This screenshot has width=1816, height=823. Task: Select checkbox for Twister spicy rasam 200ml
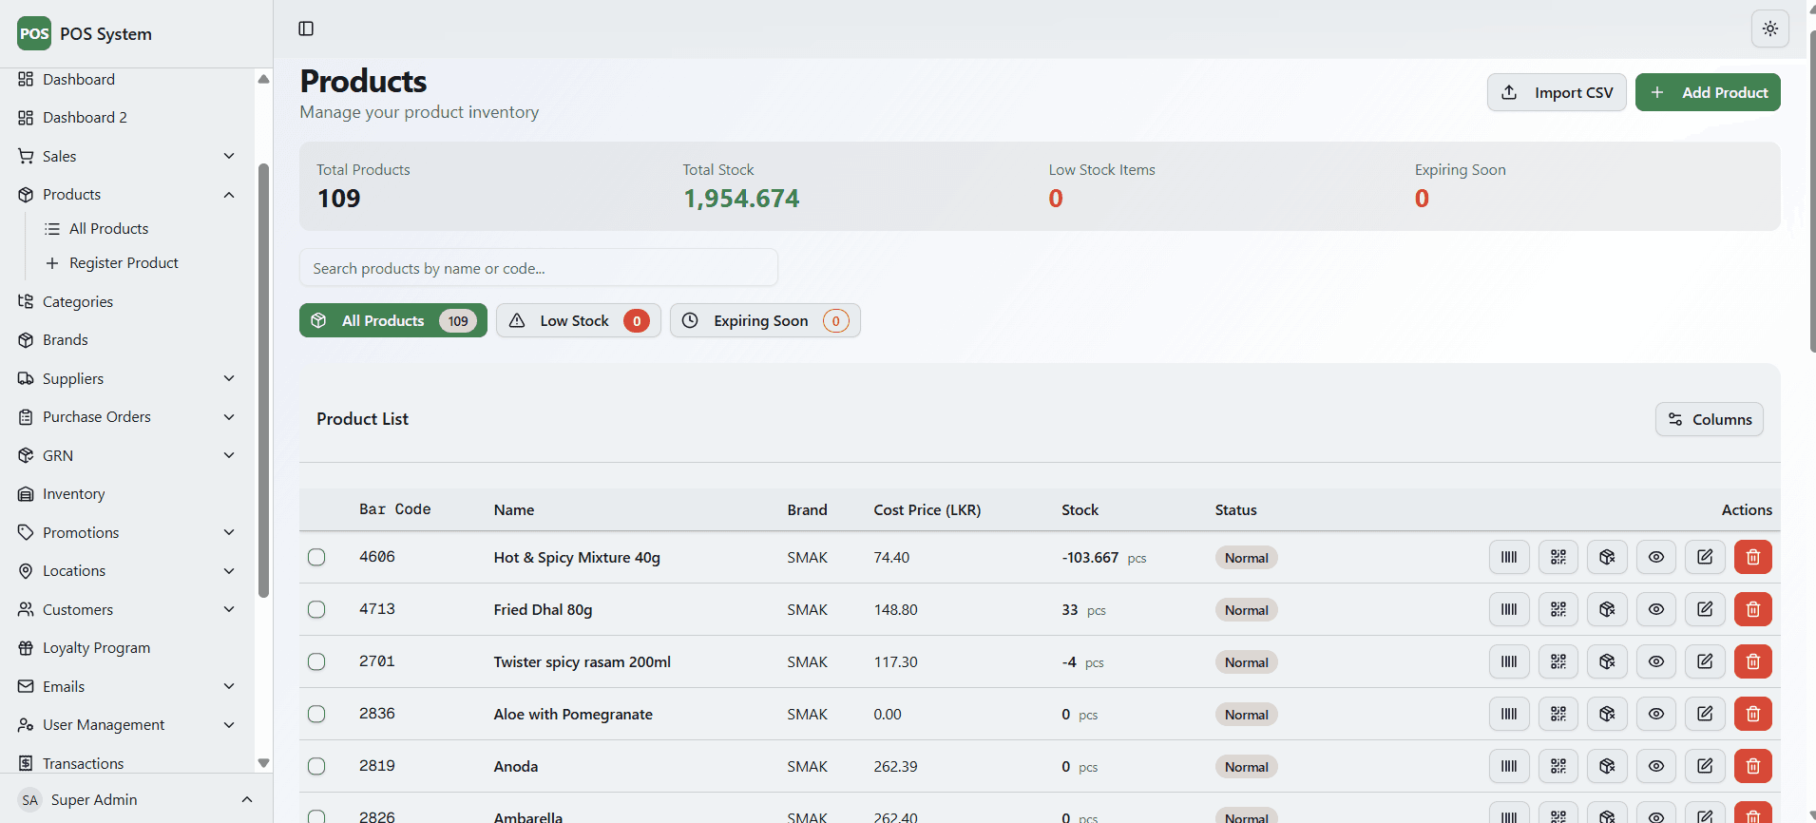coord(316,661)
